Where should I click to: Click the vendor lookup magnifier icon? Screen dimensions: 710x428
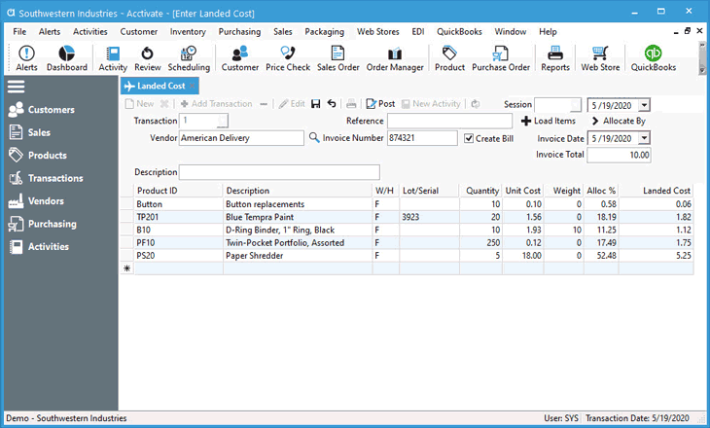pos(314,137)
